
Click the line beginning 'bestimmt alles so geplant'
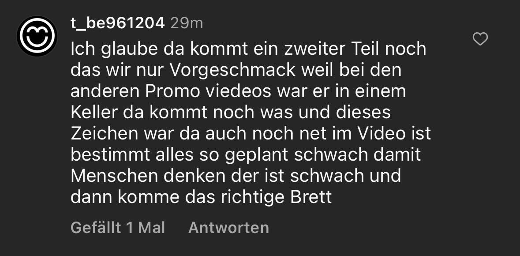(246, 155)
